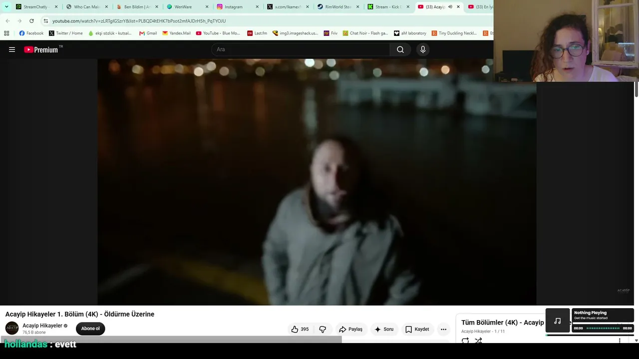The width and height of the screenshot is (639, 359).
Task: Toggle playlist shuffle icon
Action: 478,341
